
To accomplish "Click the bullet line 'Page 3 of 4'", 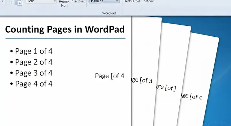I will click(x=31, y=73).
